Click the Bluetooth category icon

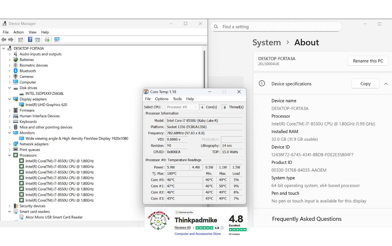pyautogui.click(x=15, y=71)
